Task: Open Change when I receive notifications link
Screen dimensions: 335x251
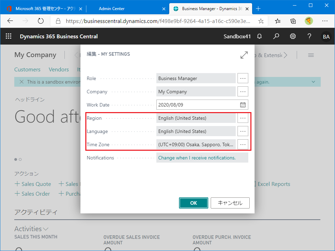Action: [197, 158]
